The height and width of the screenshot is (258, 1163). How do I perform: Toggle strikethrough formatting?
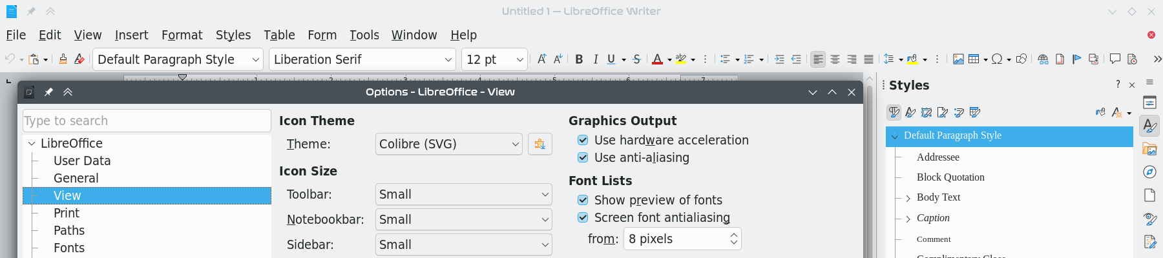[x=636, y=59]
